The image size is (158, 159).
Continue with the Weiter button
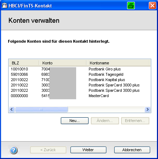click(x=88, y=150)
